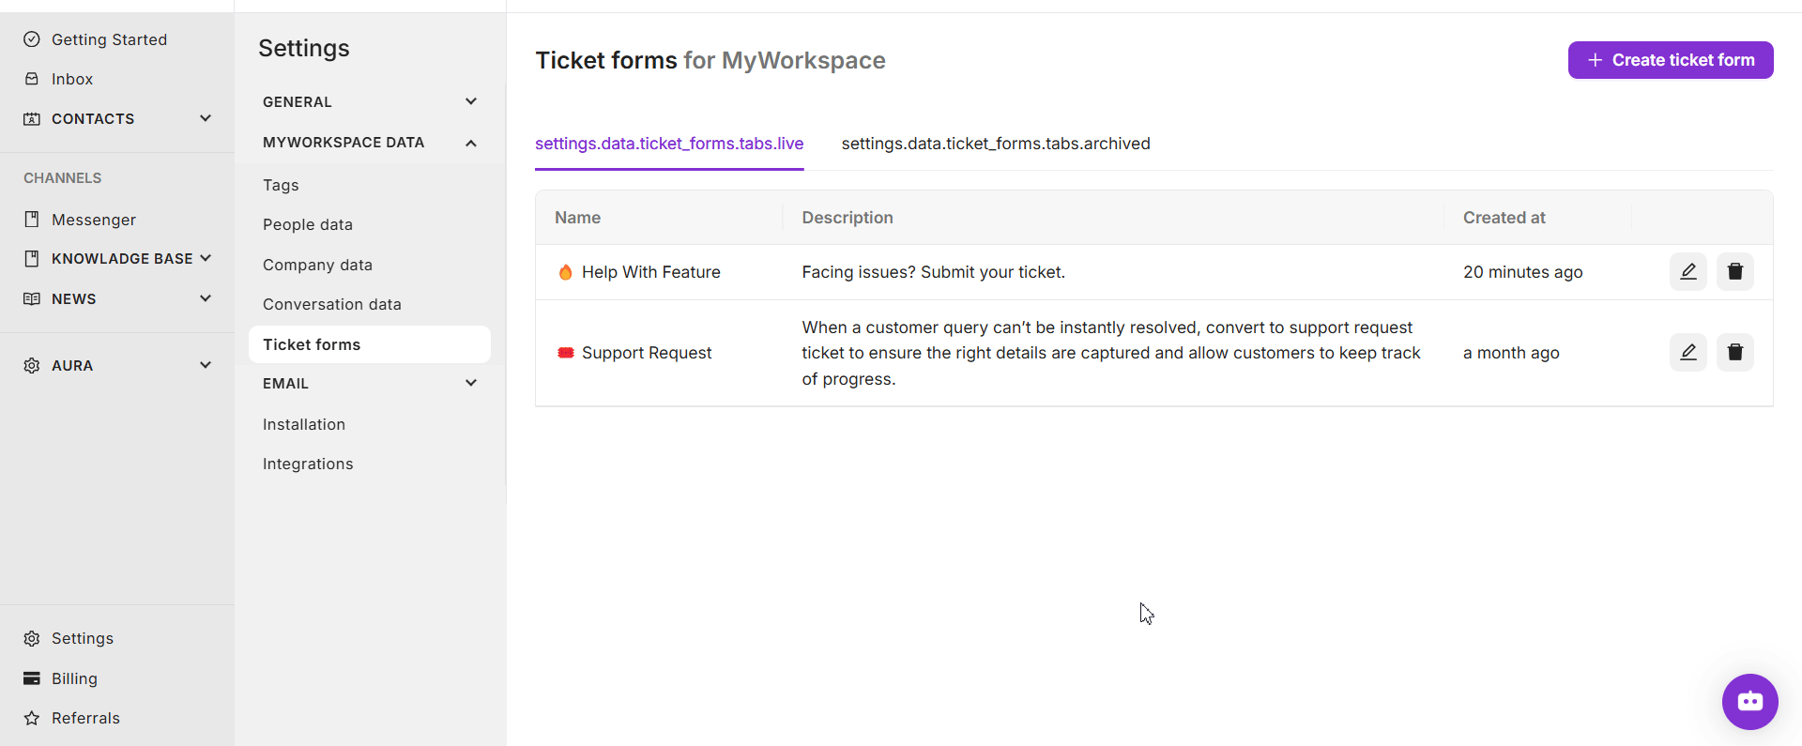Image resolution: width=1802 pixels, height=746 pixels.
Task: Go to Inbox
Action: [x=72, y=79]
